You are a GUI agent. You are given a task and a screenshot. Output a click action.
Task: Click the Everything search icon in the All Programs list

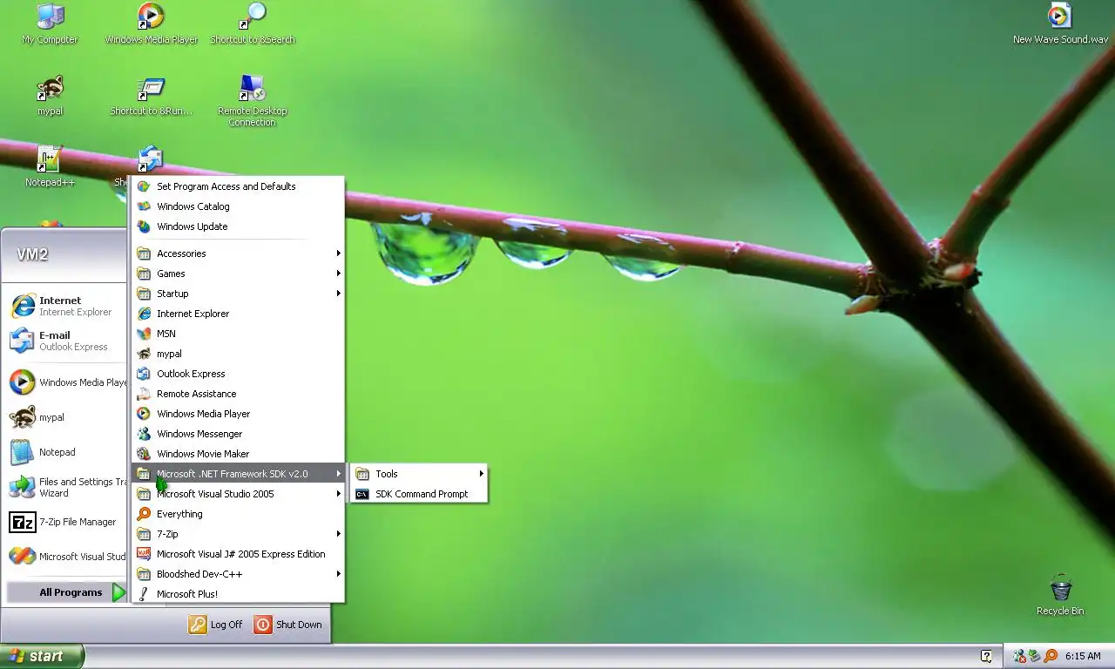click(144, 514)
